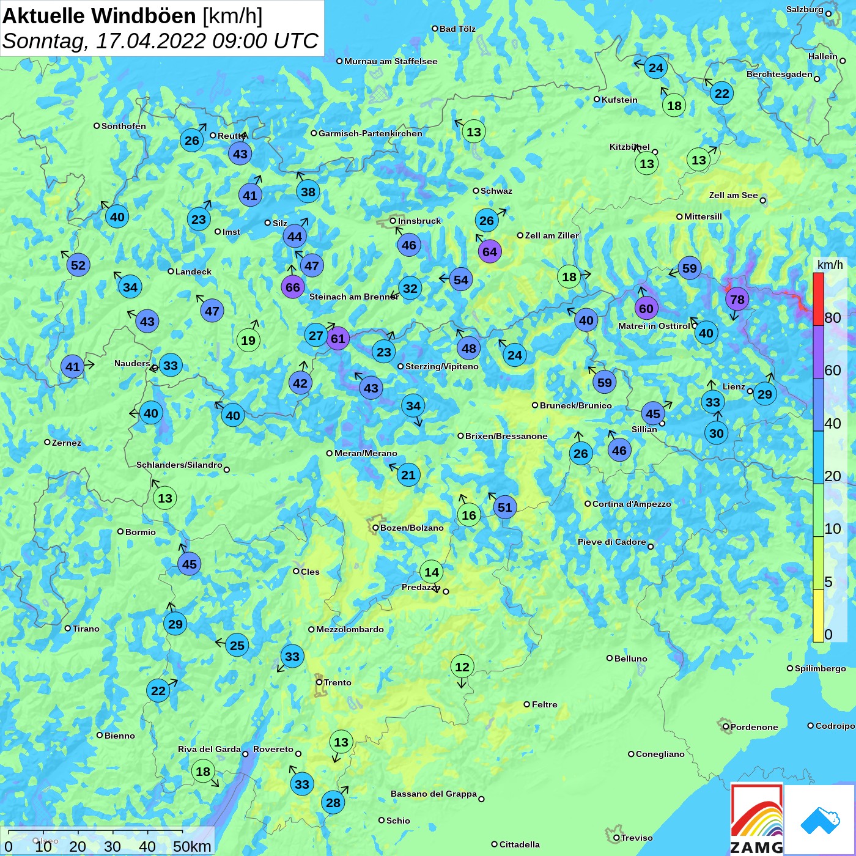856x856 pixels.
Task: Click the Bassano del Grappa label
Action: pyautogui.click(x=434, y=794)
